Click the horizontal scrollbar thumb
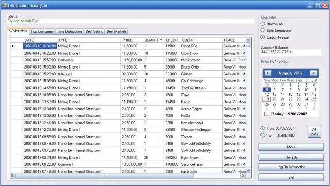 pos(104,175)
